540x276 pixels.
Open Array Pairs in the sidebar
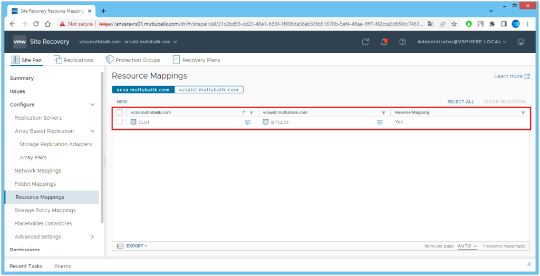pyautogui.click(x=33, y=157)
